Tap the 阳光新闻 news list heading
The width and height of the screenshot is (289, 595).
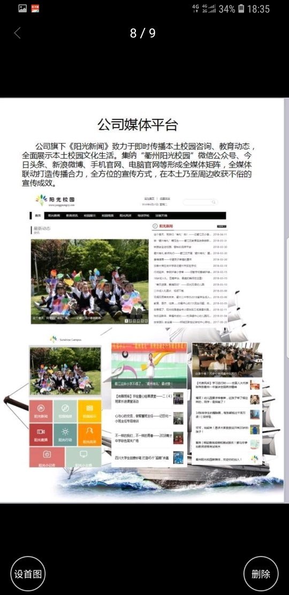pyautogui.click(x=166, y=226)
